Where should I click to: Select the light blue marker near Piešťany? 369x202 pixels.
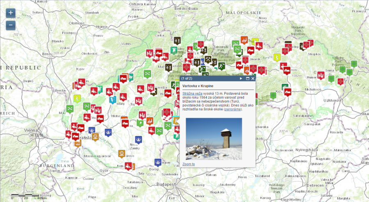[x=112, y=99]
